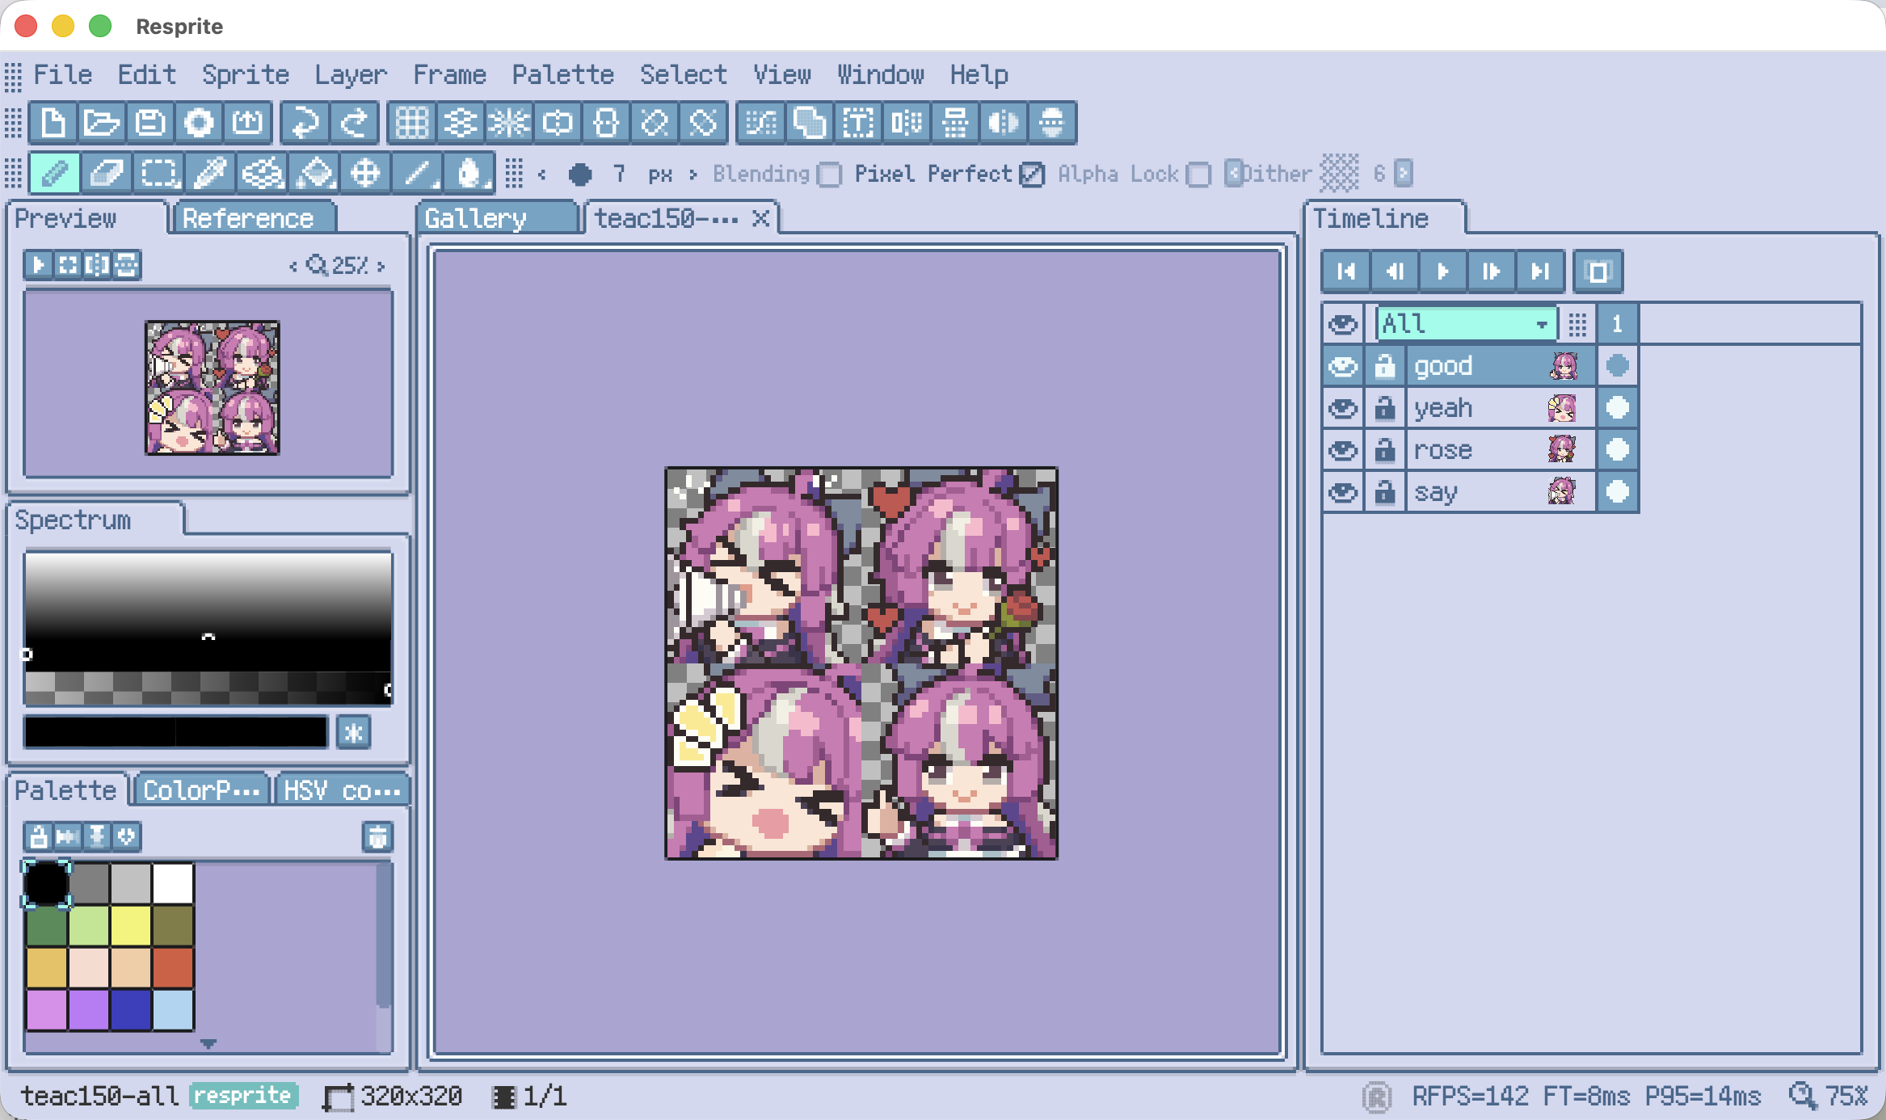Open the Sprite menu

point(245,74)
